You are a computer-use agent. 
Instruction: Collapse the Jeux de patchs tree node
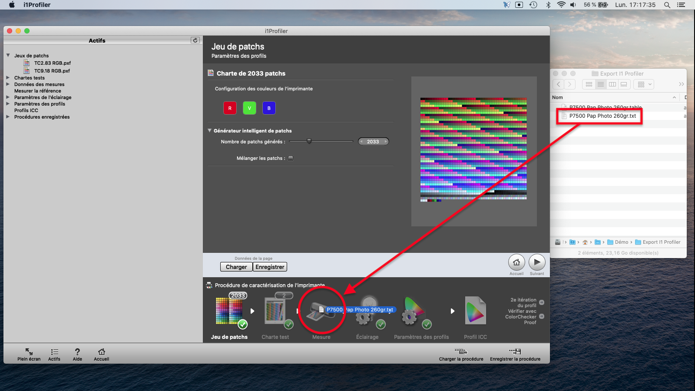click(x=8, y=55)
